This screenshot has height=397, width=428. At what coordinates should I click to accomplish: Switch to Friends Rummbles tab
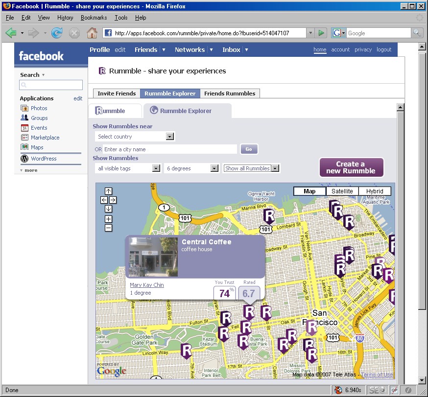click(230, 93)
